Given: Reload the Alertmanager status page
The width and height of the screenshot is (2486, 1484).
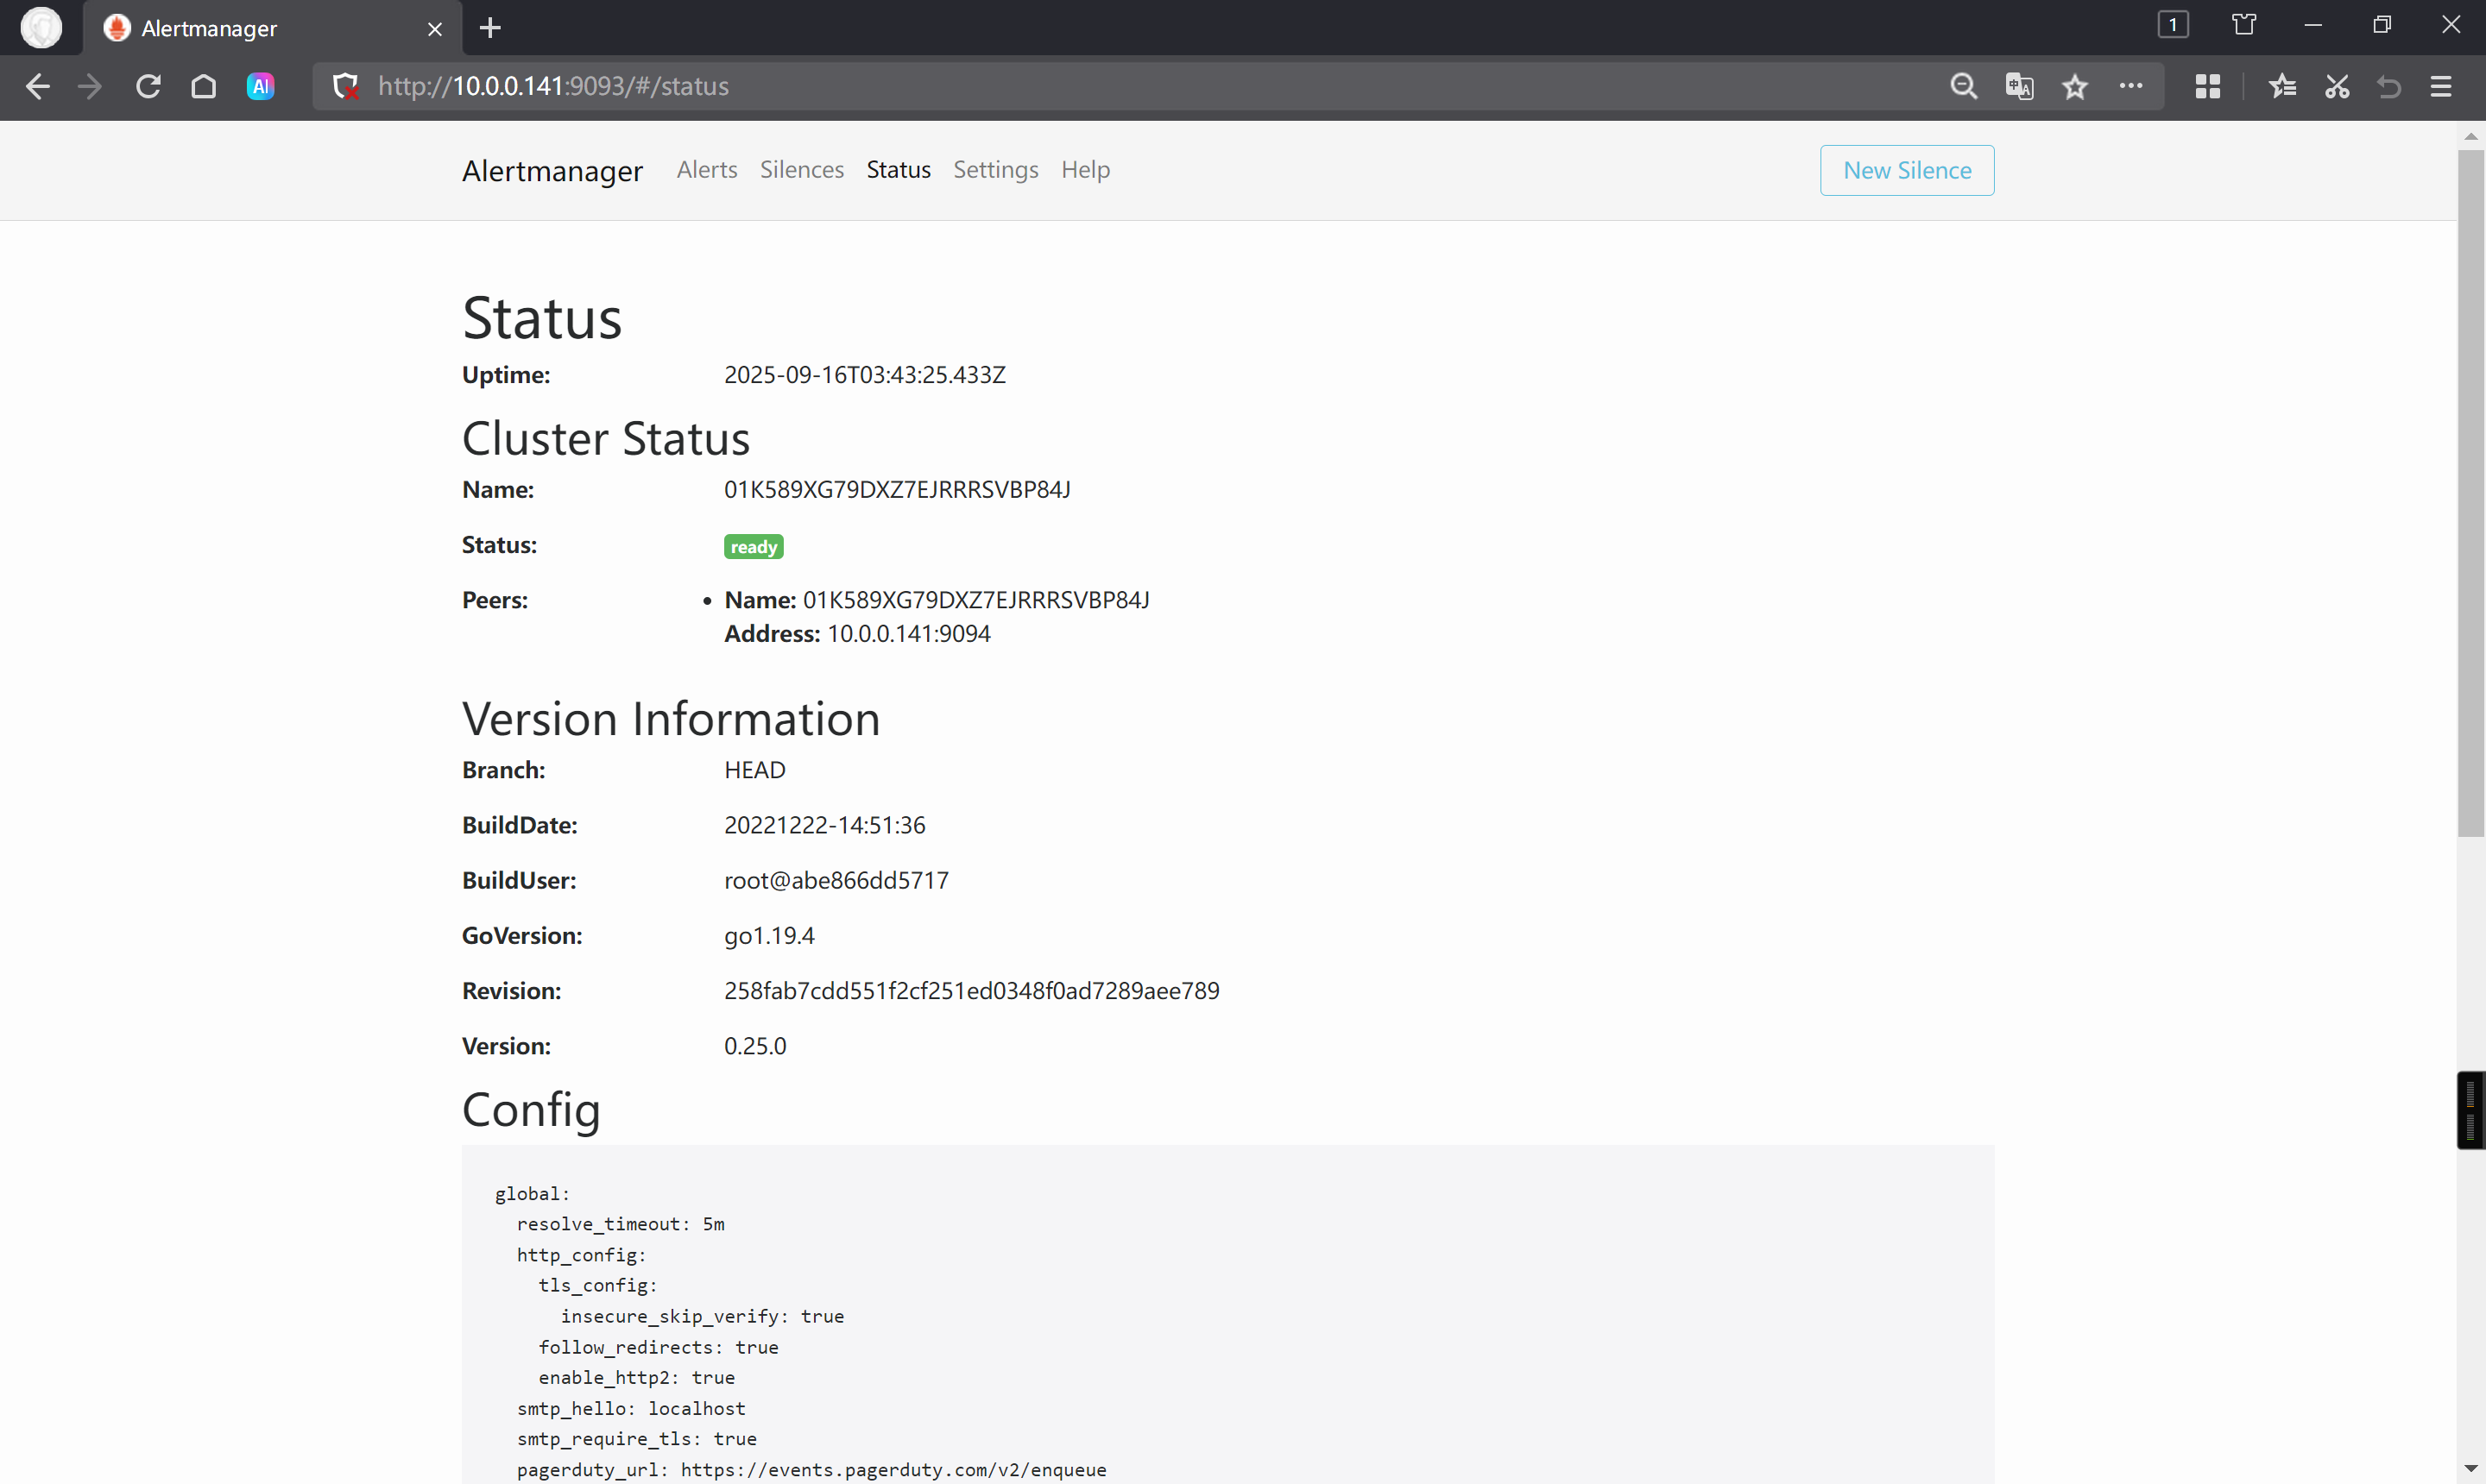Looking at the screenshot, I should [x=148, y=87].
